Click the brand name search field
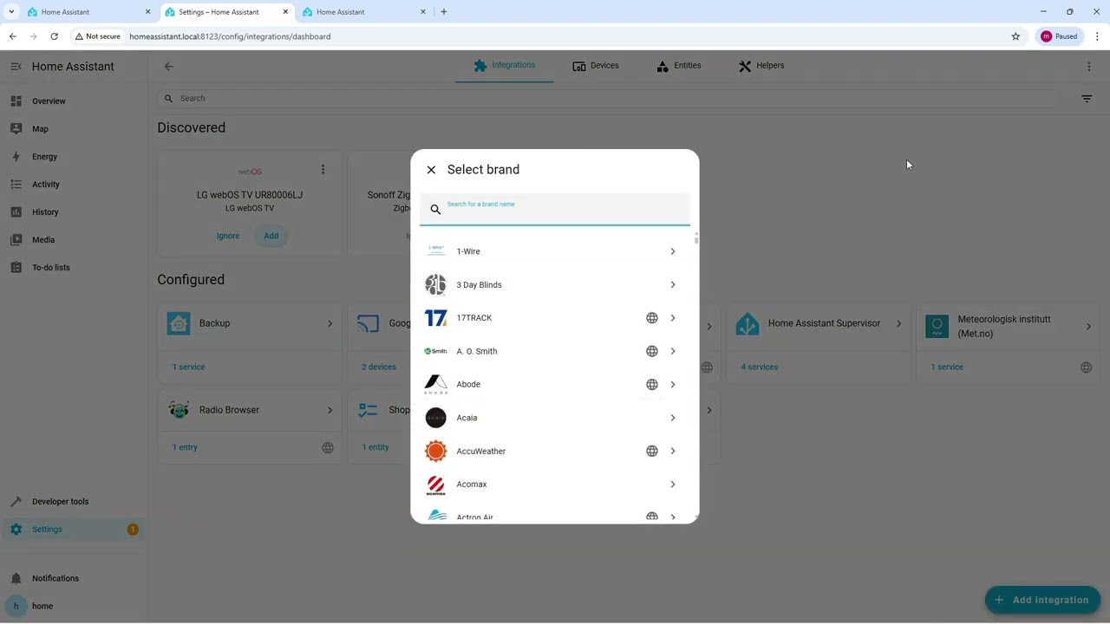Screen dimensions: 1110x624 pyautogui.click(x=555, y=209)
